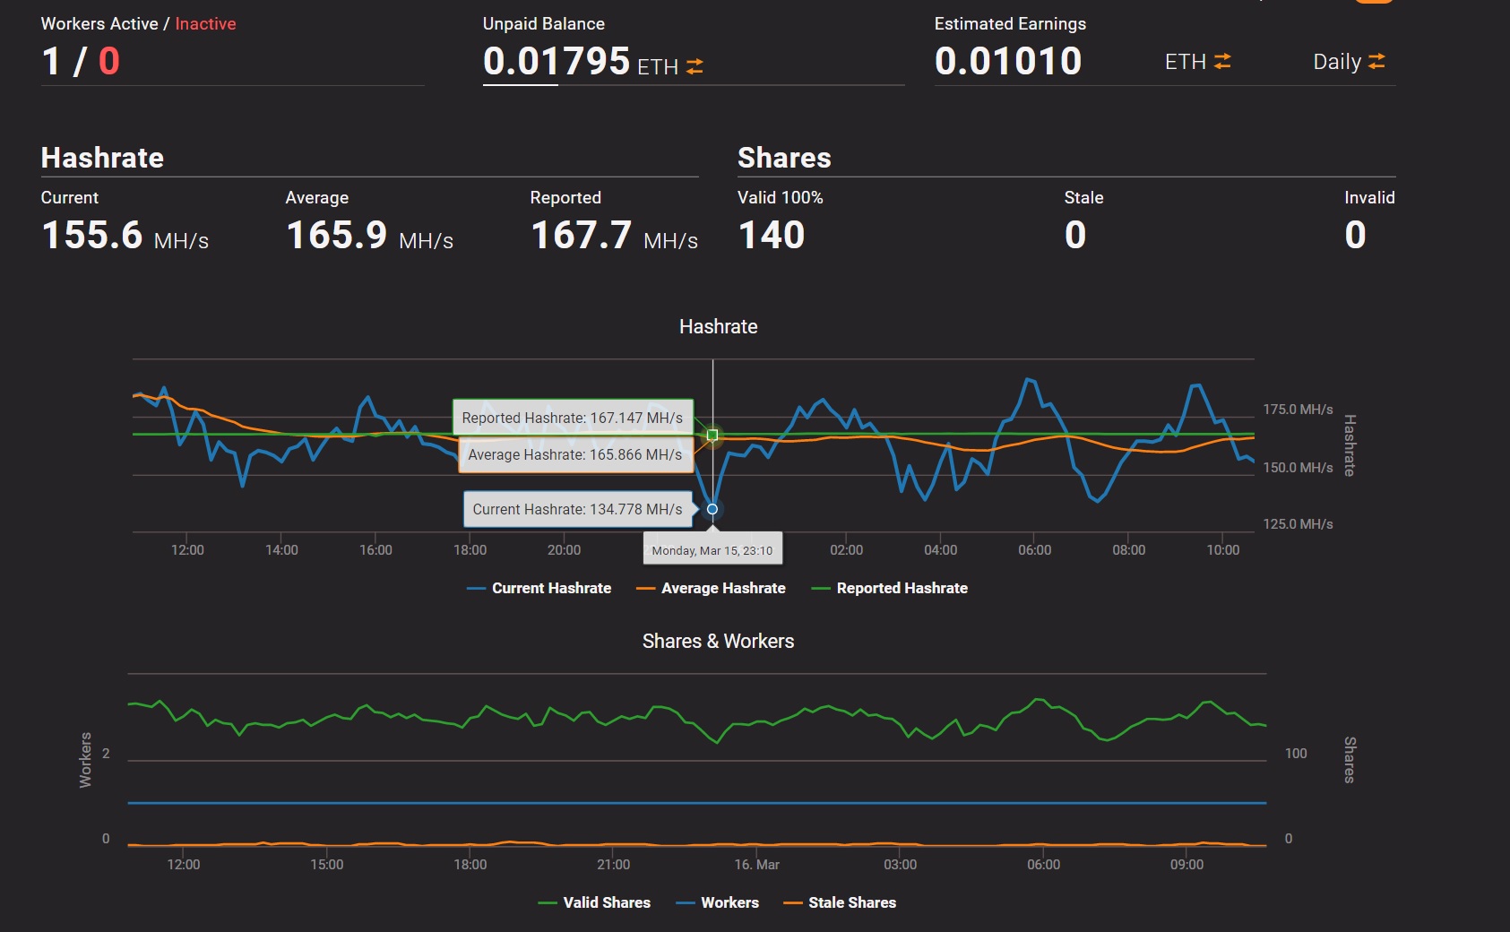1510x932 pixels.
Task: Click the valid shares count 140
Action: (x=772, y=235)
